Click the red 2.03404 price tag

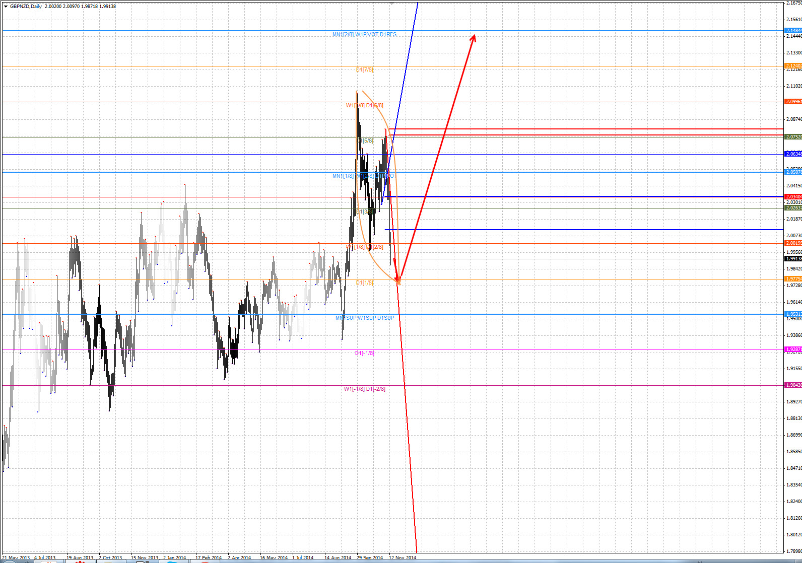tap(793, 197)
